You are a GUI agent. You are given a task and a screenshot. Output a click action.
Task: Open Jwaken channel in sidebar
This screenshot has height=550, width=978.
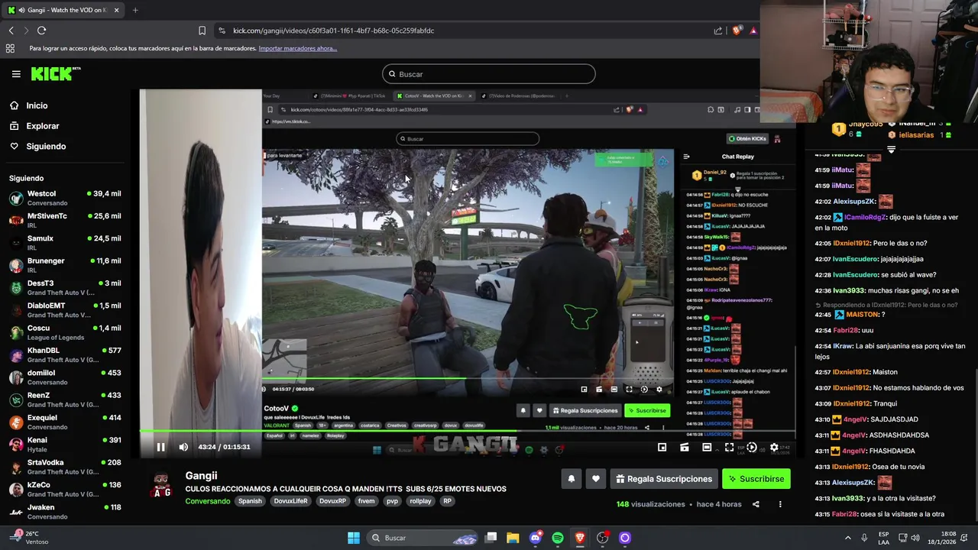(64, 512)
